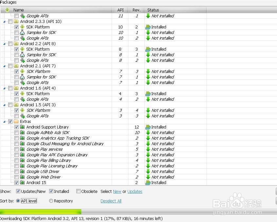Viewport: 277px width, 222px height.
Task: Click Deselect All link
Action: tap(111, 201)
